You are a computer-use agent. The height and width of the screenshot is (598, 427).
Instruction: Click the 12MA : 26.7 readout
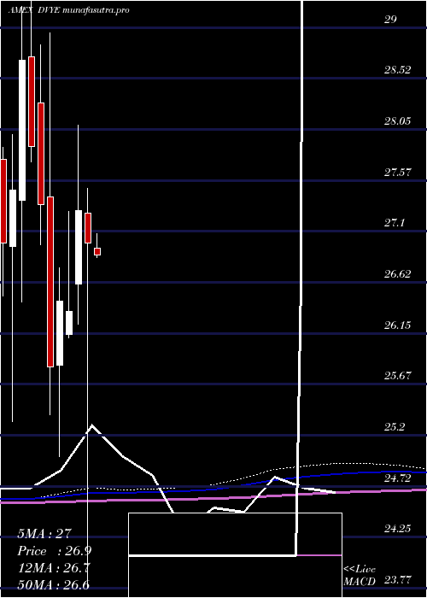click(54, 568)
